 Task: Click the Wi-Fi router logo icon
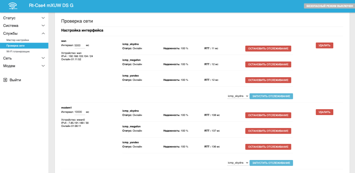(13, 6)
